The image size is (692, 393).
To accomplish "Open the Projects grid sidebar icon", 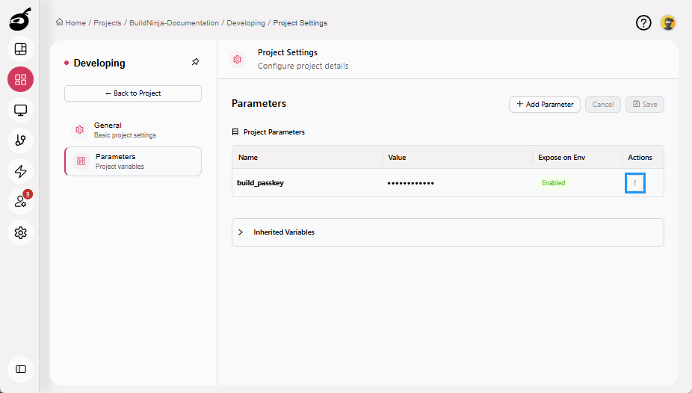I will tap(21, 79).
